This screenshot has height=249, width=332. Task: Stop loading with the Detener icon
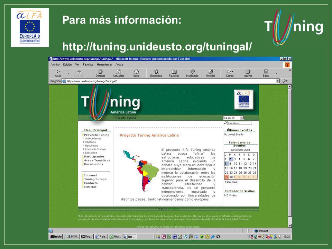100,73
